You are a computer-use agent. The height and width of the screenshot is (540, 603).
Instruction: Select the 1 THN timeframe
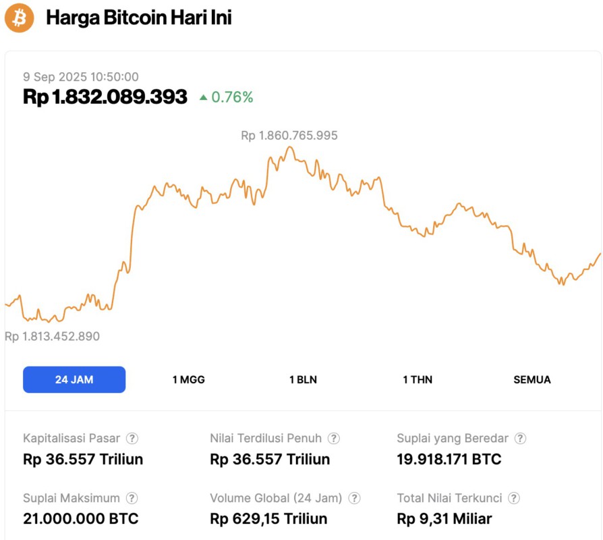pos(416,379)
